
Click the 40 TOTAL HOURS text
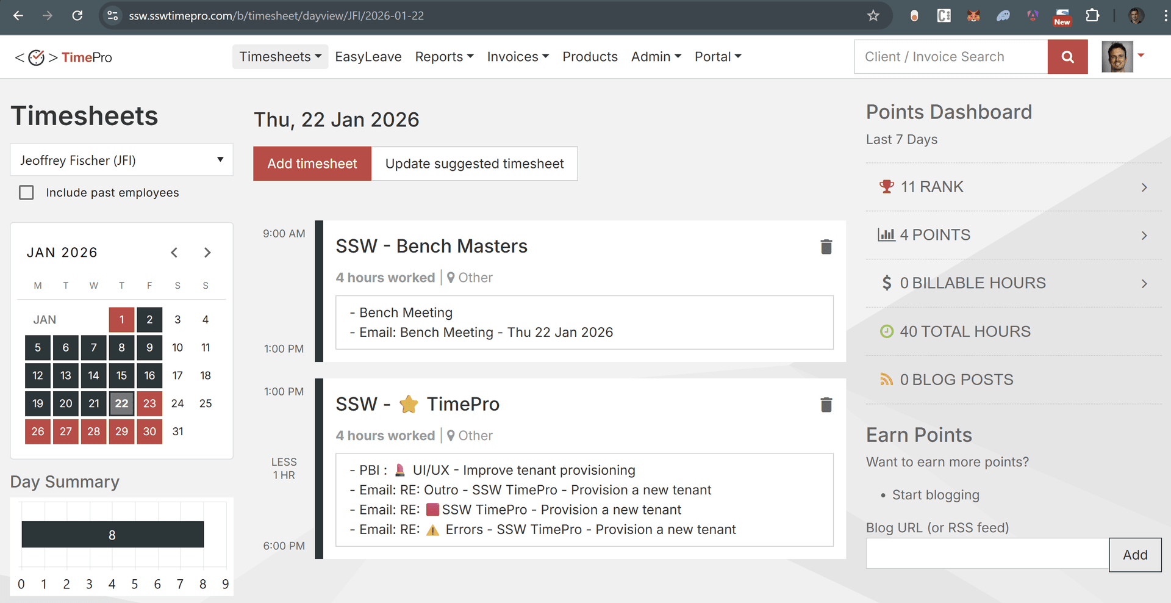pos(965,331)
